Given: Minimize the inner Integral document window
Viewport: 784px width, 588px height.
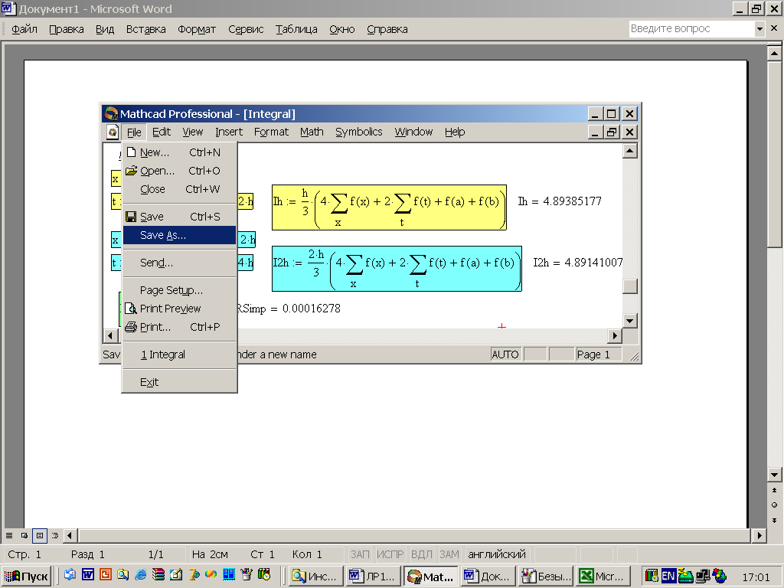Looking at the screenshot, I should pos(594,132).
